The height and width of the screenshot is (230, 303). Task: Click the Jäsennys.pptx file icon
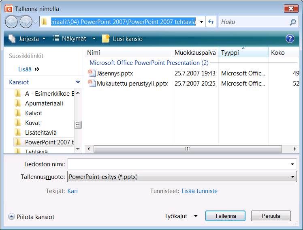click(x=92, y=73)
